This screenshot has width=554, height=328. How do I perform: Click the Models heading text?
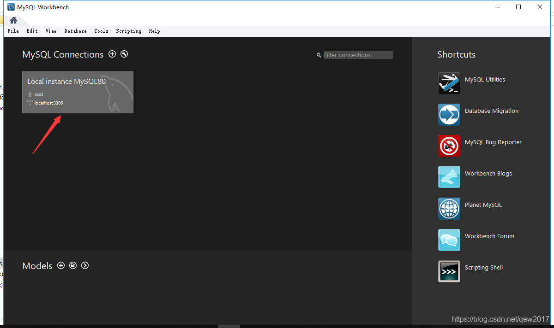tap(37, 266)
